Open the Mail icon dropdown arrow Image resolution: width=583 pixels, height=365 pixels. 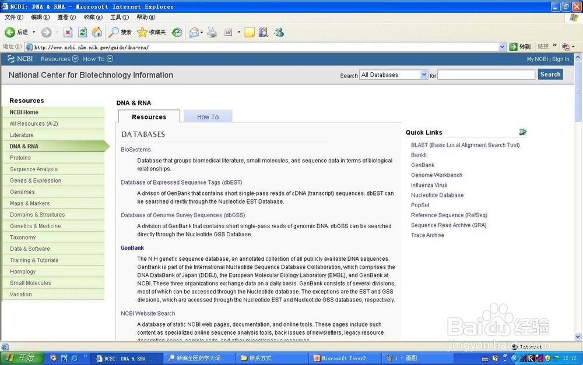point(202,33)
